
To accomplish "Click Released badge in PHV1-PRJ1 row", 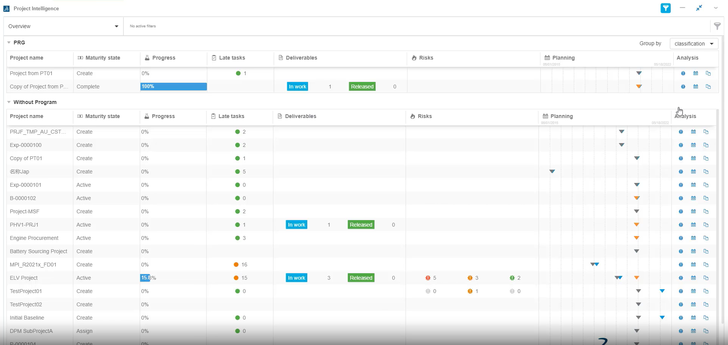I will (x=361, y=225).
